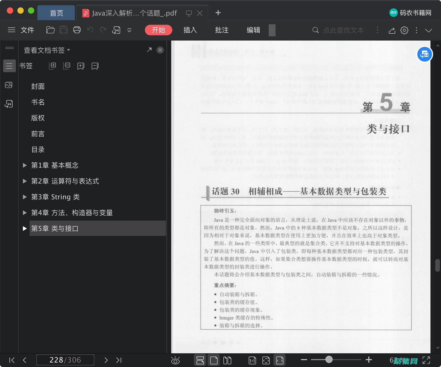This screenshot has width=441, height=367.
Task: Open the page thumbnails panel icon
Action: coord(9,85)
